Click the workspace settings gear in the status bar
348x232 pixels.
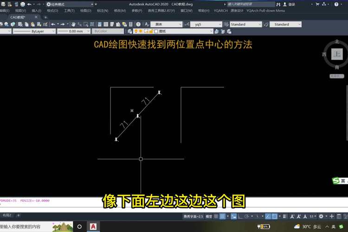click(321, 216)
